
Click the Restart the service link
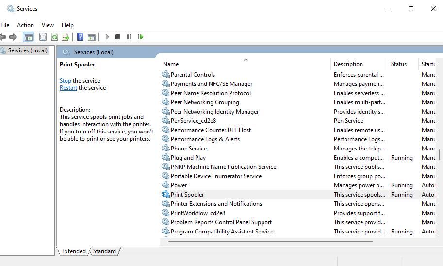(68, 88)
